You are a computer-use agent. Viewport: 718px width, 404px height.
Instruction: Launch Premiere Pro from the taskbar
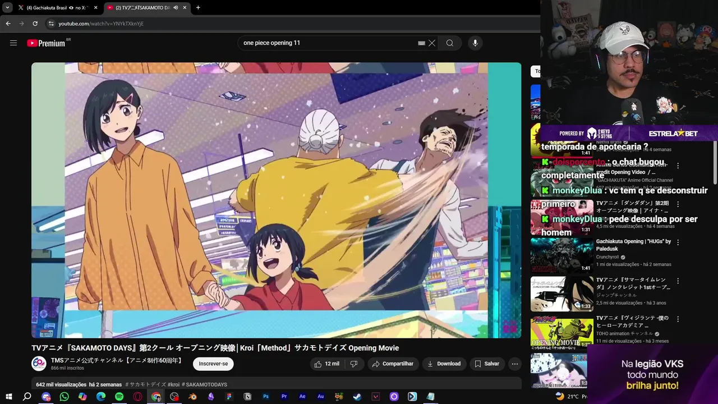coord(284,396)
